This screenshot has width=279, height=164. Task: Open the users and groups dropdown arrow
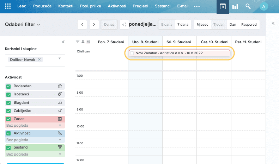coord(60,58)
